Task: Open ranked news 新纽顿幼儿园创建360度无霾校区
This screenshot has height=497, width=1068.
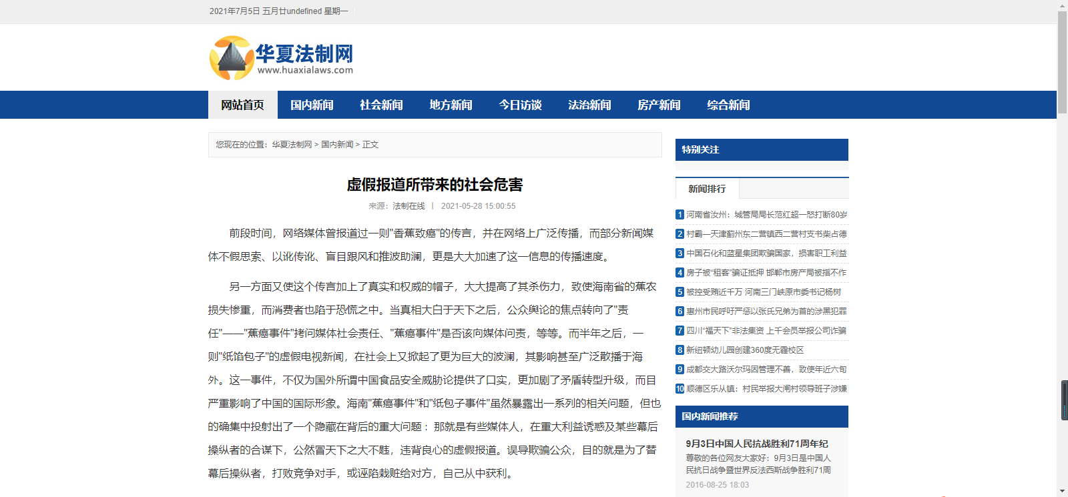Action: click(745, 350)
